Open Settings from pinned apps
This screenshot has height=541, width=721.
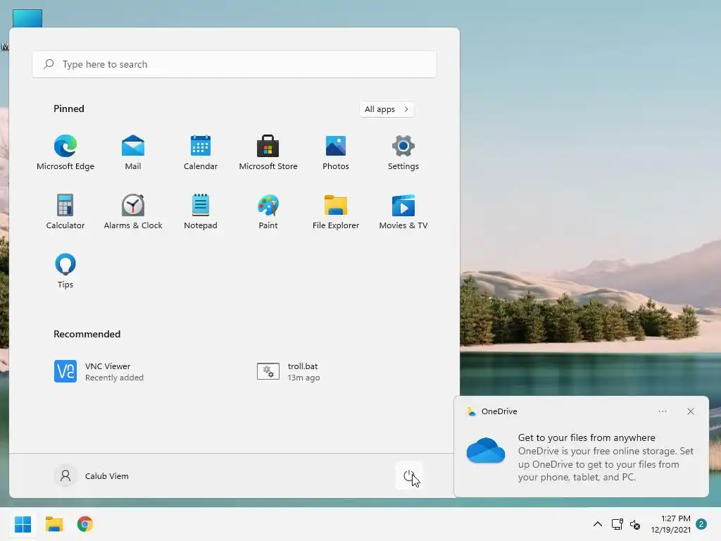click(x=403, y=153)
